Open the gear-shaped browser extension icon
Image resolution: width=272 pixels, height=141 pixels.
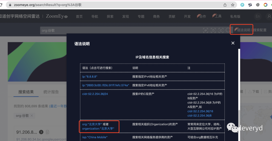point(258,5)
